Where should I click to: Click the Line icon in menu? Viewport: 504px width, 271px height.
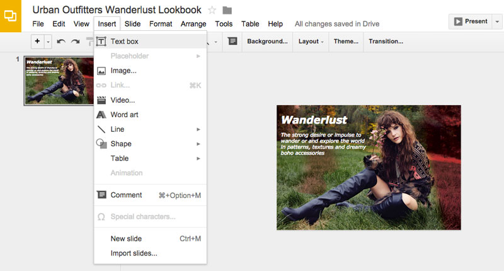click(101, 129)
